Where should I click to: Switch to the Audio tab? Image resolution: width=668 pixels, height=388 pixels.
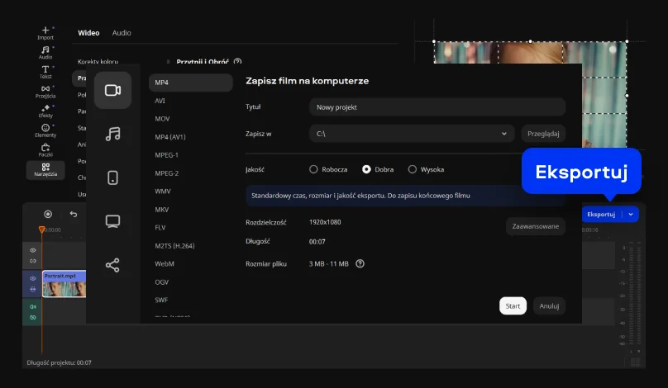(122, 33)
